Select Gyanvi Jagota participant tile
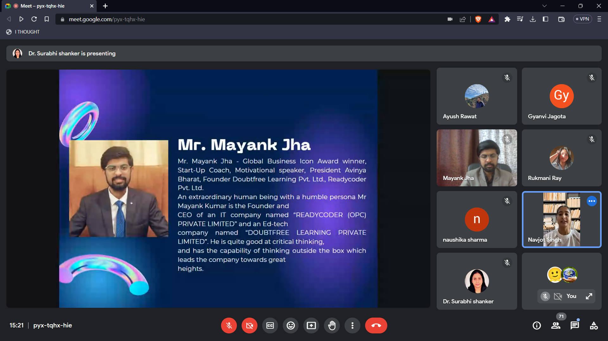 click(561, 96)
